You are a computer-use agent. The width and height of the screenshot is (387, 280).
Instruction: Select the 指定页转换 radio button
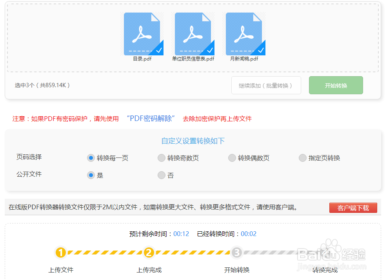point(302,157)
